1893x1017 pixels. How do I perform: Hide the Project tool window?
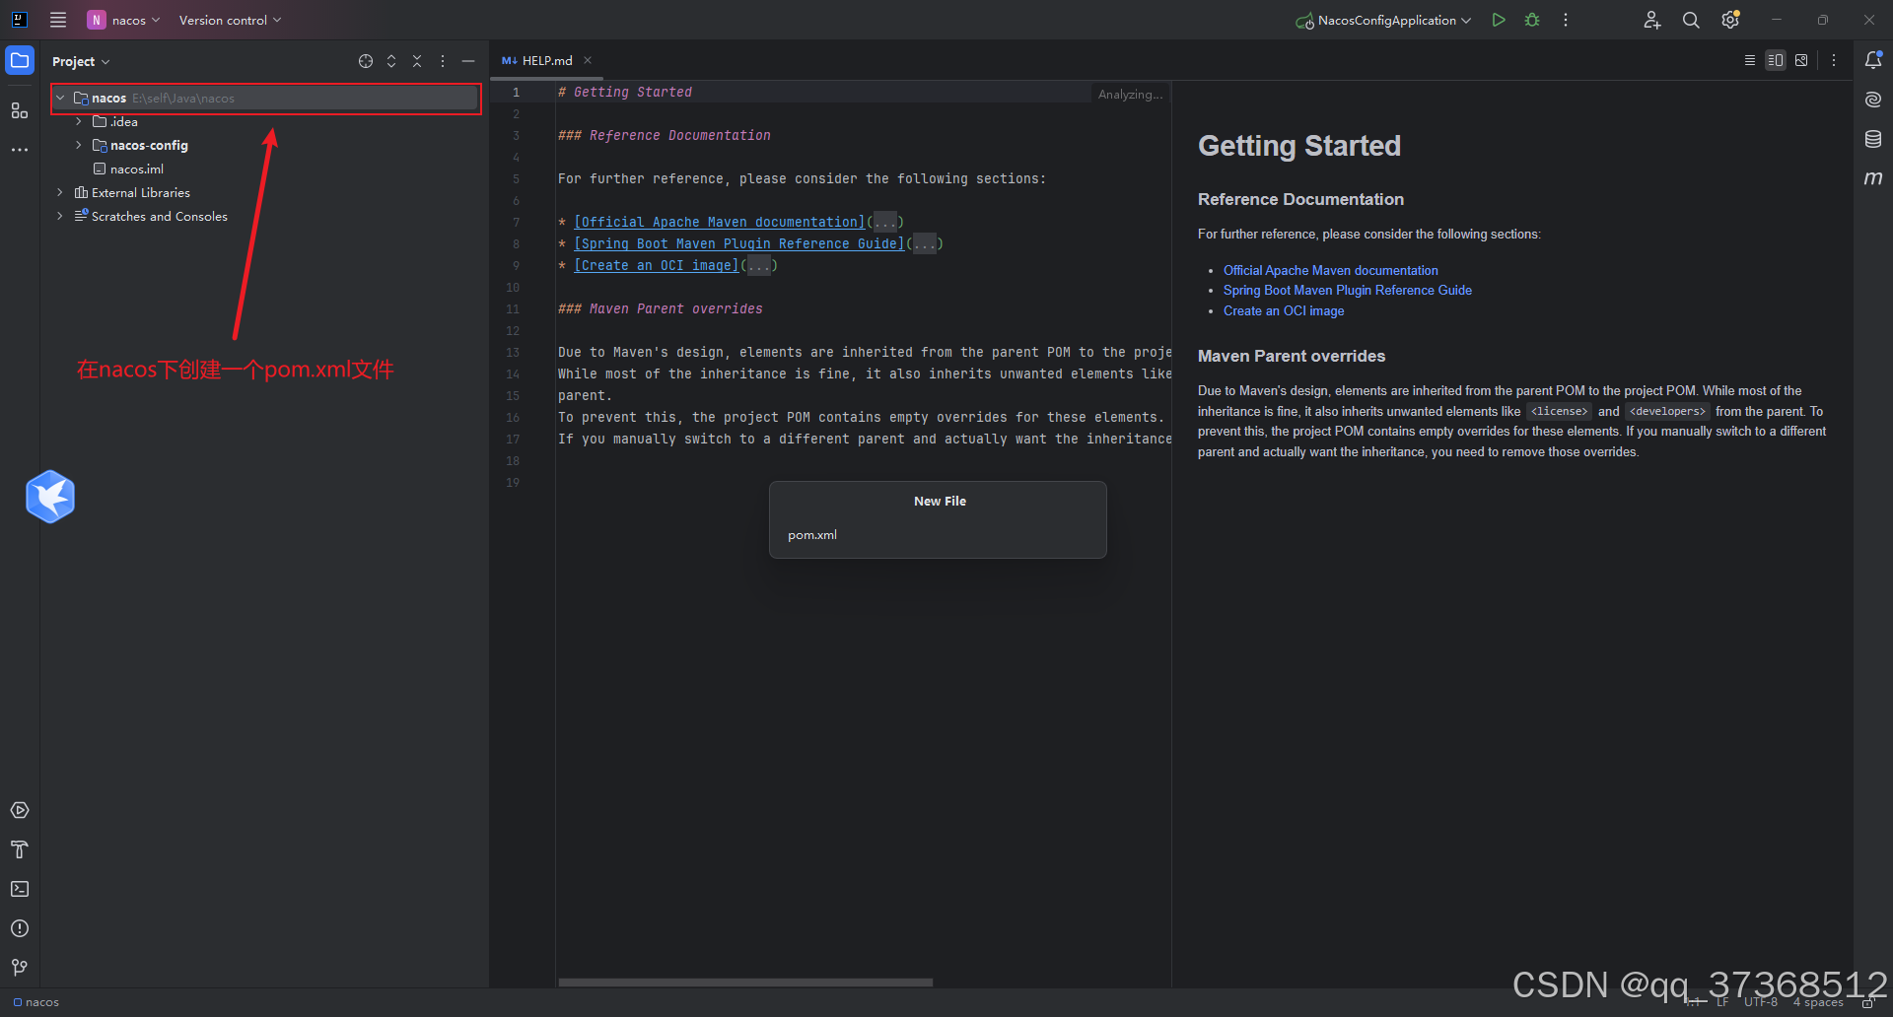pyautogui.click(x=468, y=61)
